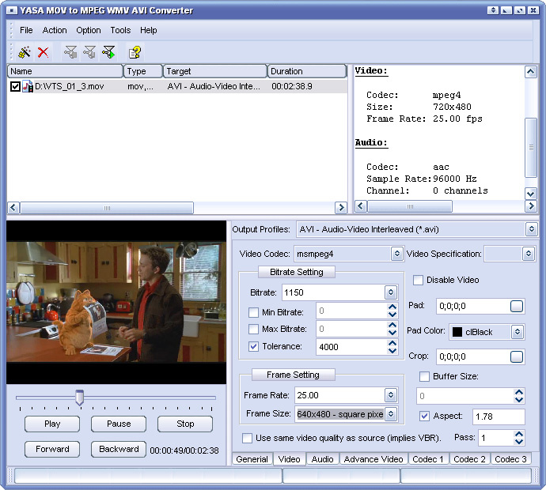
Task: Click the add file wand icon
Action: tap(24, 52)
